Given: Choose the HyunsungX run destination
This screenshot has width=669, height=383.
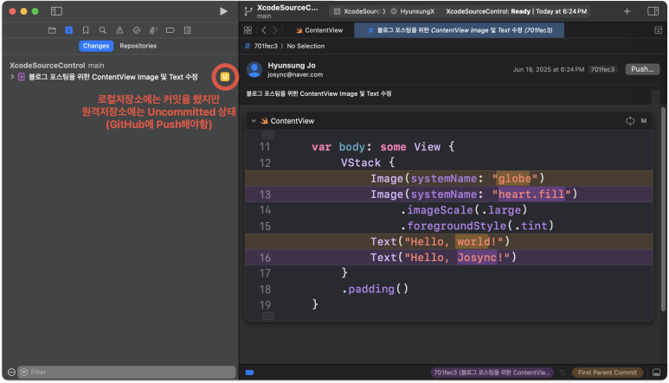Looking at the screenshot, I should click(413, 11).
